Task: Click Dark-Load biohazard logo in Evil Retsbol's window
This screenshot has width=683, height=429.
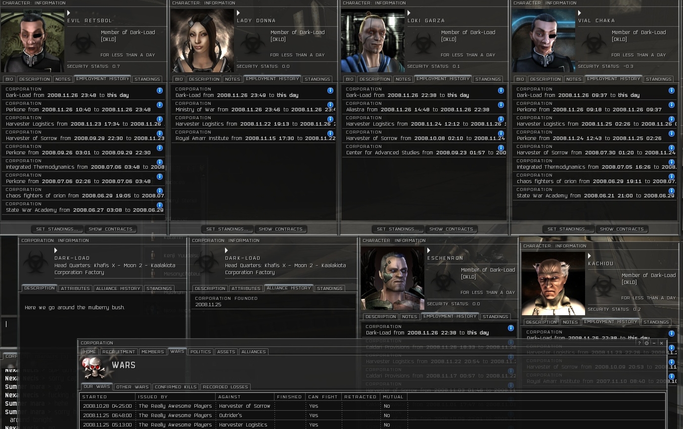Action: pos(83,44)
